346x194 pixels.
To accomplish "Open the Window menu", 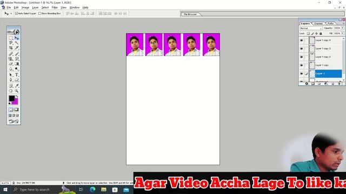I will (x=75, y=8).
